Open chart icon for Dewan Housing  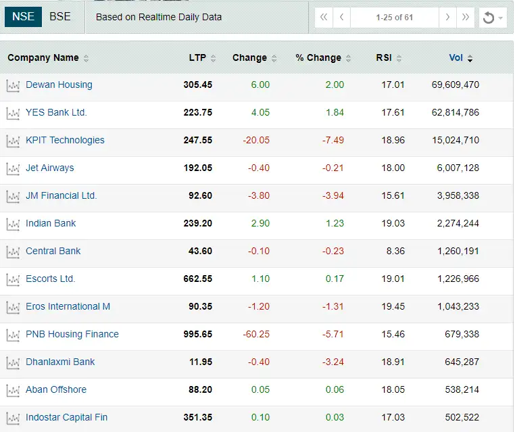(x=13, y=86)
